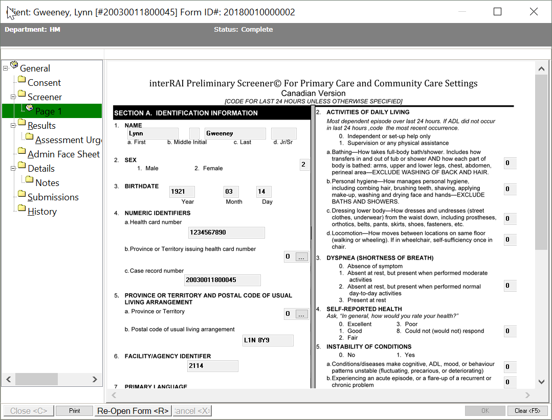Image resolution: width=552 pixels, height=420 pixels.
Task: Click the Admin Face Sheet folder icon
Action: click(22, 151)
